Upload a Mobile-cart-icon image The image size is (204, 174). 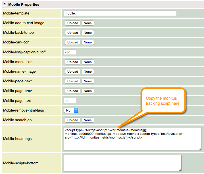pos(73,42)
